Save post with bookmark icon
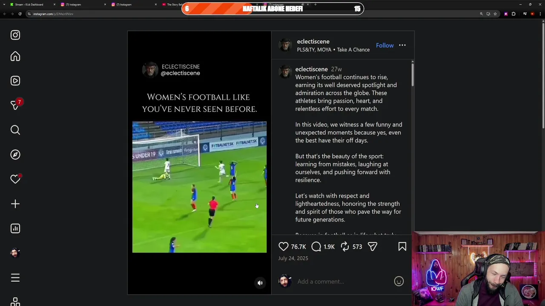The height and width of the screenshot is (306, 545). tap(402, 246)
